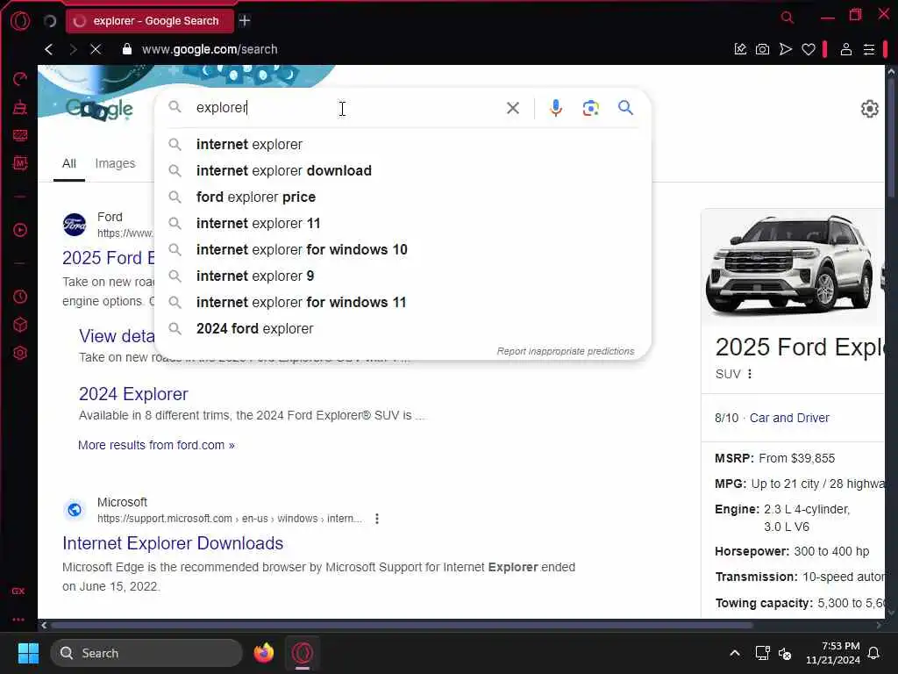Go forward with the next-page arrow
Image resolution: width=898 pixels, height=674 pixels.
(73, 49)
